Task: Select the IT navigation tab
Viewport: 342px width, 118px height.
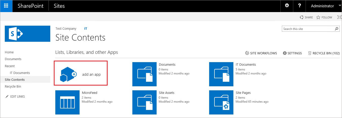Action: pos(86,29)
